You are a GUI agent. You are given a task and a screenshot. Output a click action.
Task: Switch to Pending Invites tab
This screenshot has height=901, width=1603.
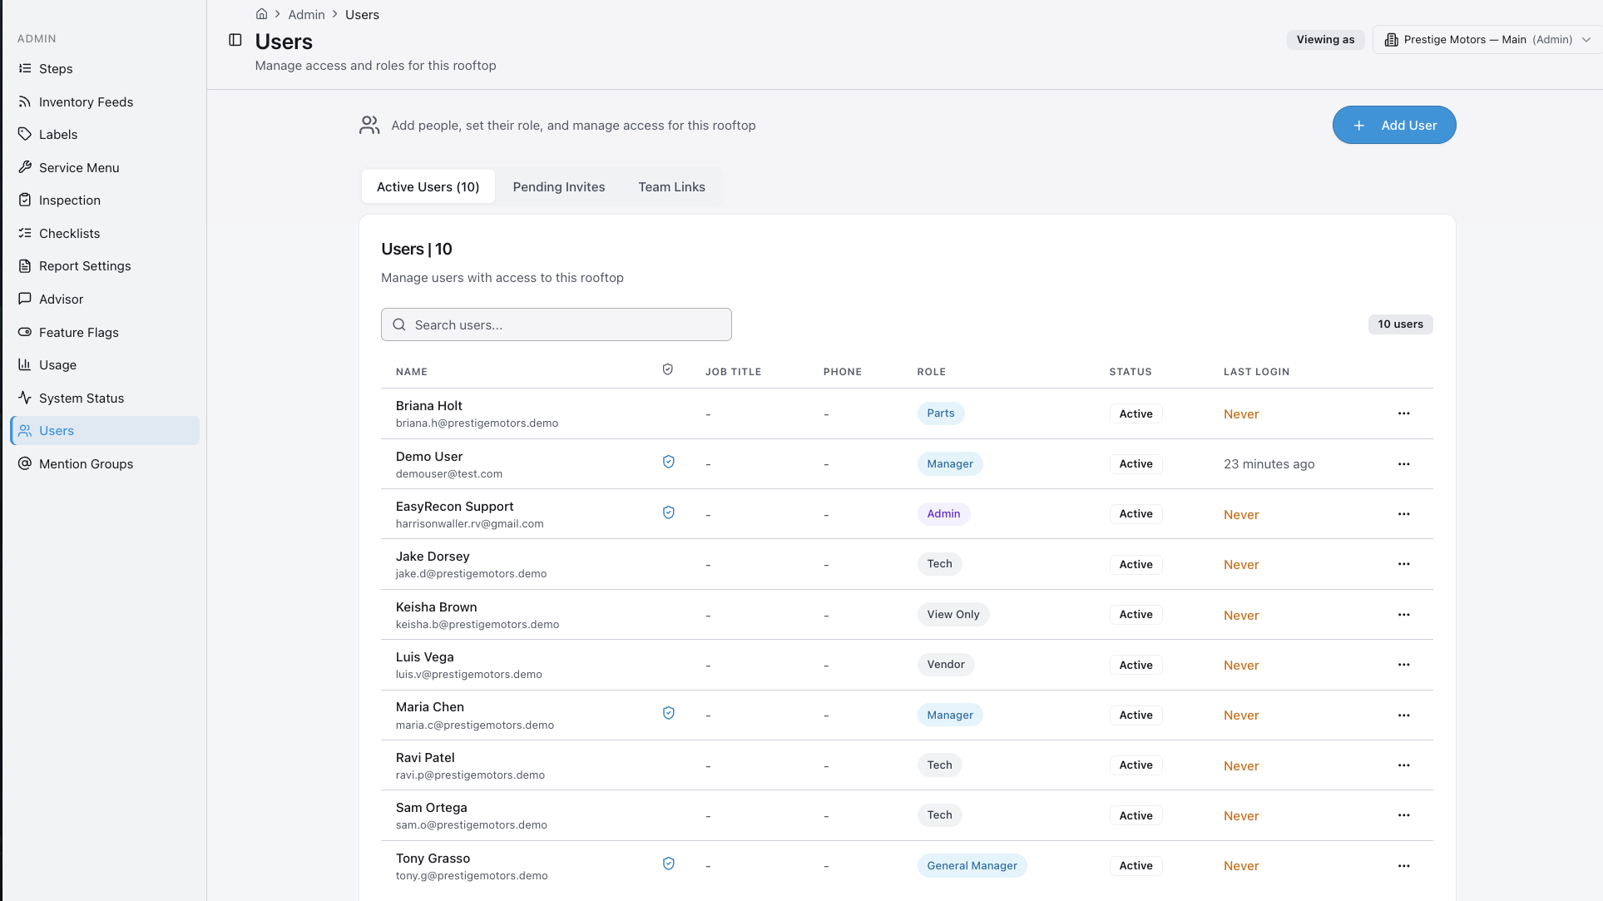[559, 187]
